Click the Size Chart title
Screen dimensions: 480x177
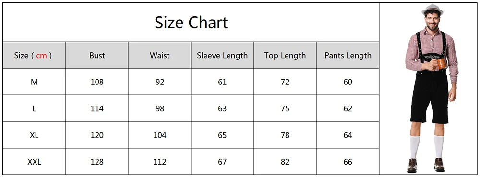(x=191, y=23)
